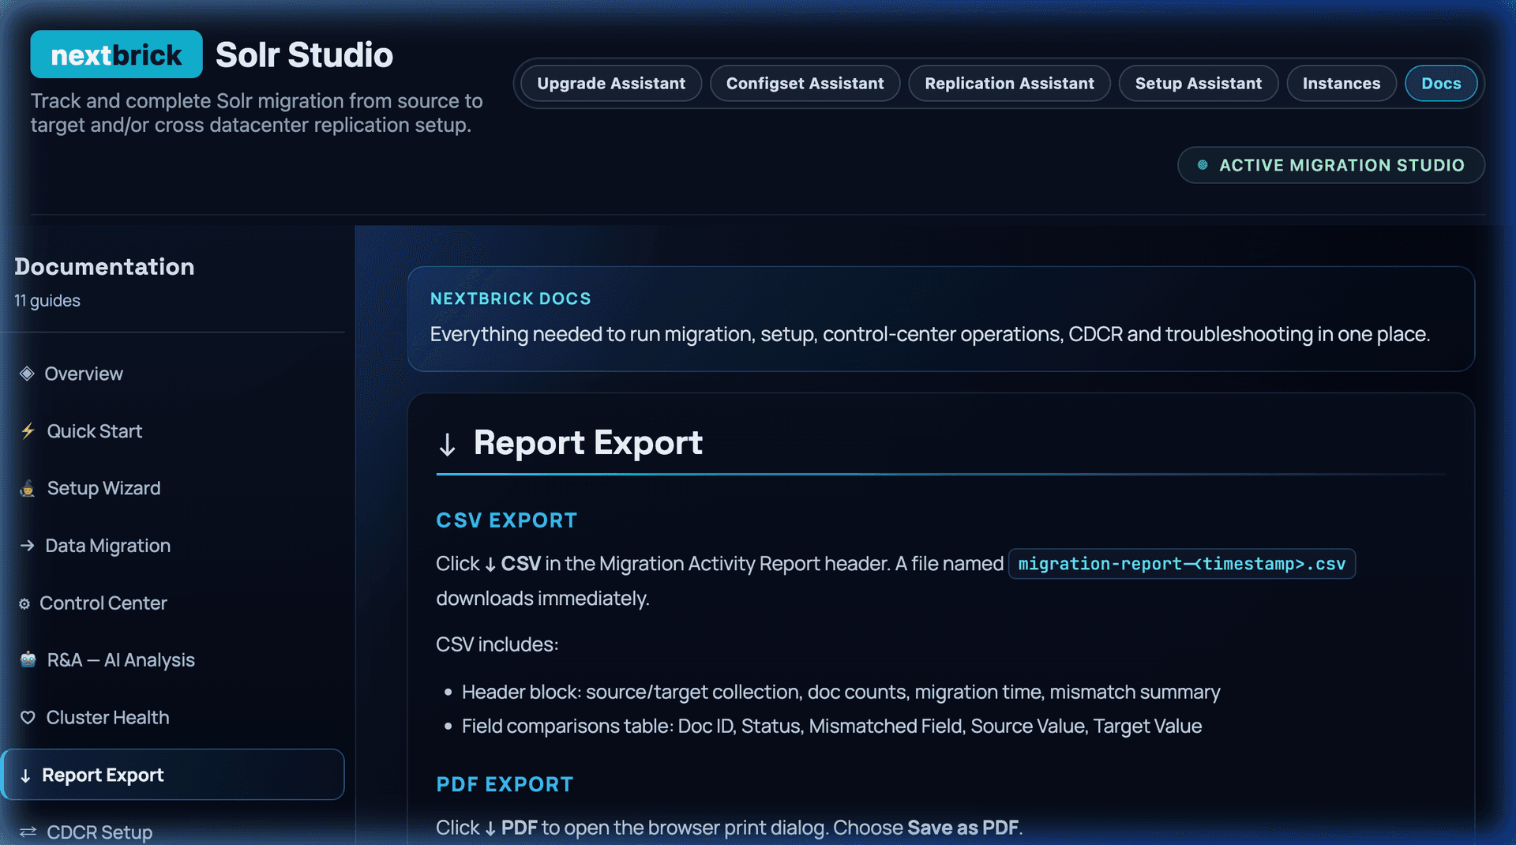The height and width of the screenshot is (845, 1516).
Task: Click the 'Field comparisons table' bullet item
Action: click(x=831, y=727)
